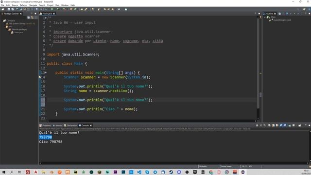Click the editor horizontal scrollbar
The height and width of the screenshot is (175, 311).
(152, 121)
